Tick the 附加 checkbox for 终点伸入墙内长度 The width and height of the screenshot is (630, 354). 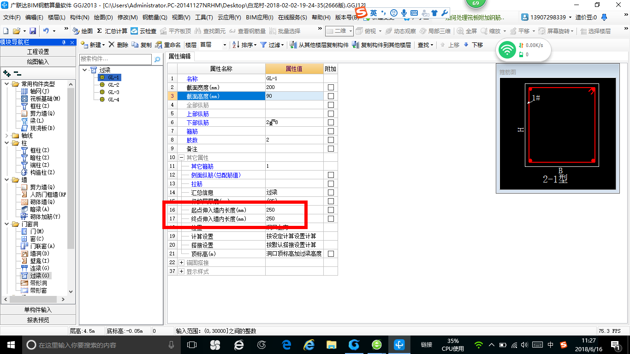[331, 218]
